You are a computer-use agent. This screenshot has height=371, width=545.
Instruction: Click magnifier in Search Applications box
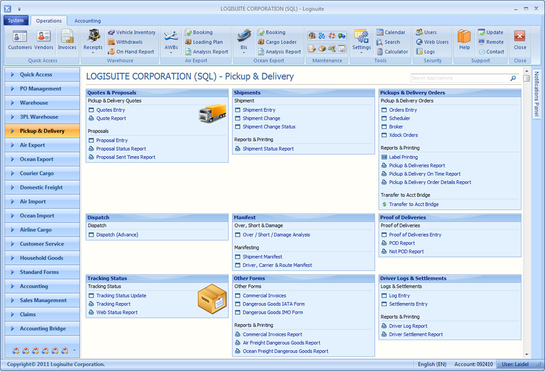[x=513, y=78]
